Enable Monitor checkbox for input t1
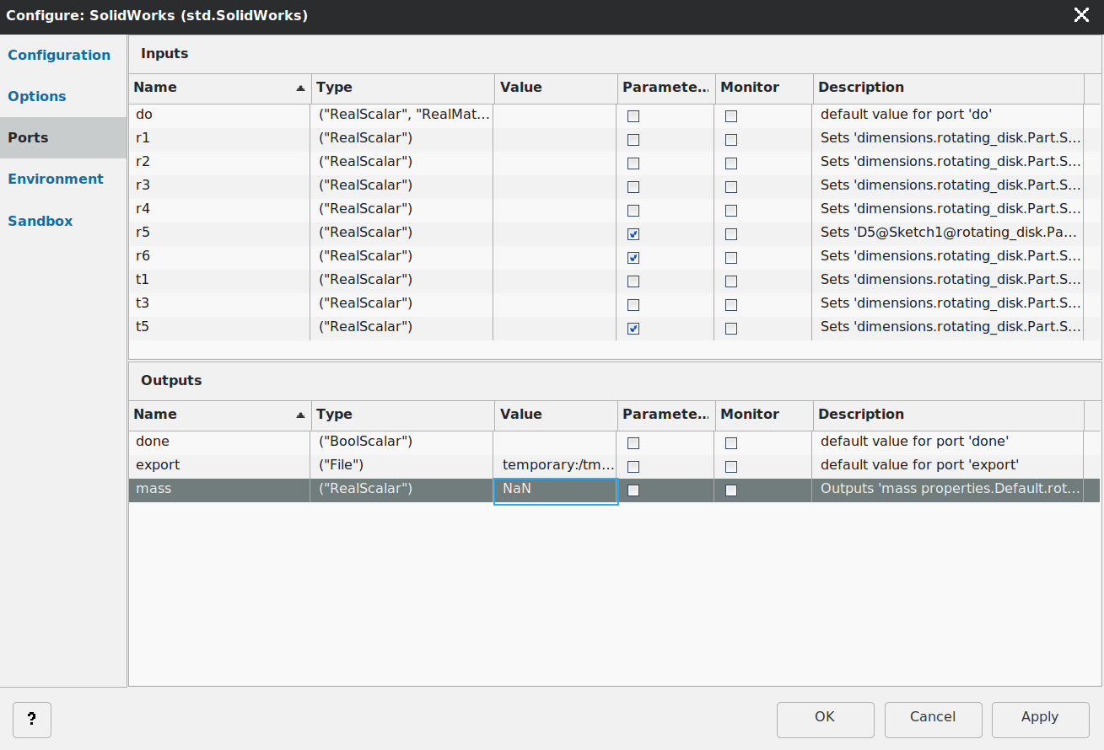Viewport: 1104px width, 750px height. pyautogui.click(x=731, y=281)
